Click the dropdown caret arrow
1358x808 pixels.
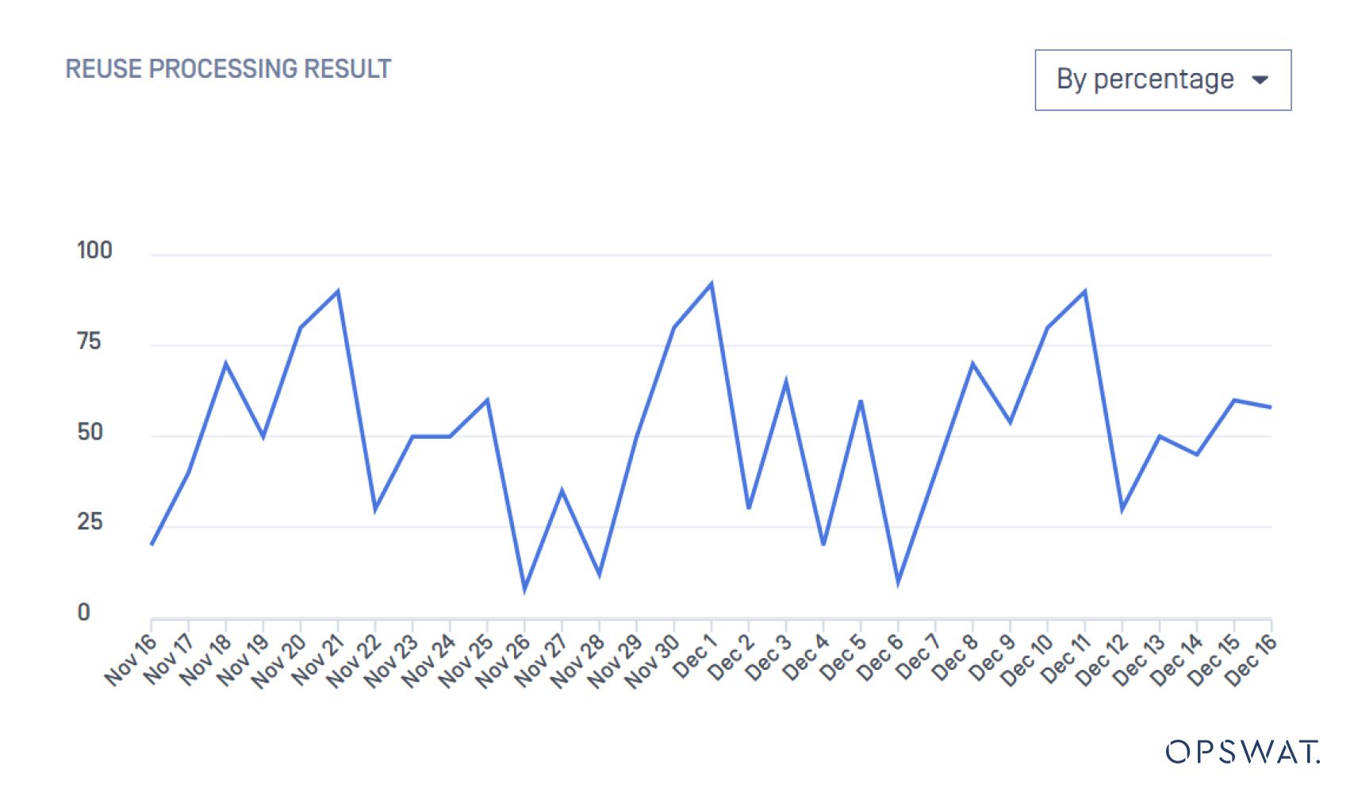(1260, 80)
